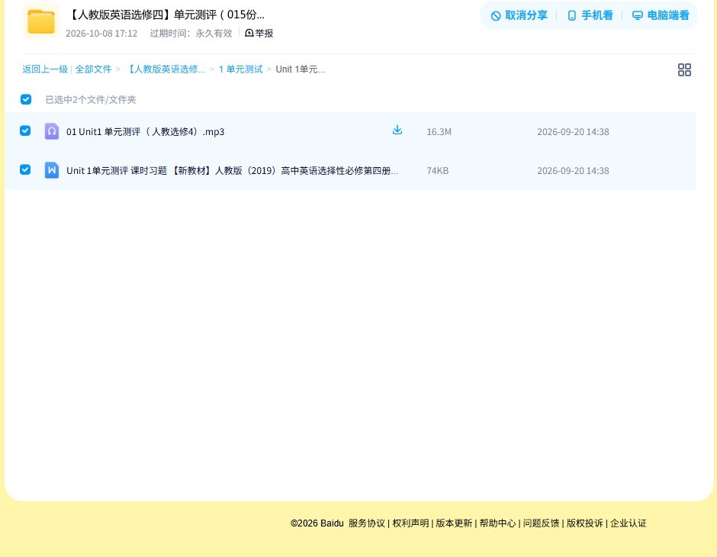Toggle the select-all files checkbox
Screen dimensions: 717x557
26,99
